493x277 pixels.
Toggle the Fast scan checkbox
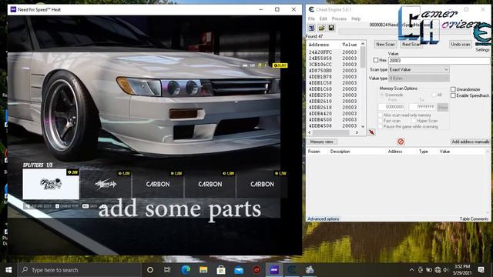pyautogui.click(x=380, y=121)
